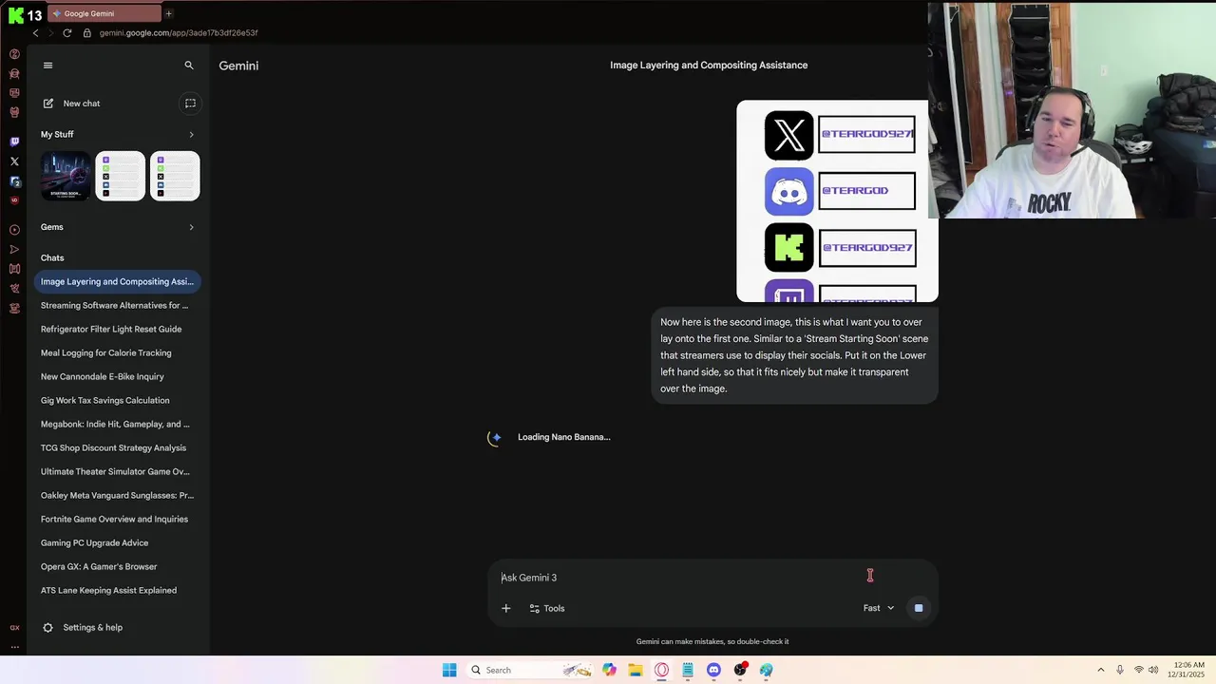Click the Windows taskbar Search box

coord(530,670)
